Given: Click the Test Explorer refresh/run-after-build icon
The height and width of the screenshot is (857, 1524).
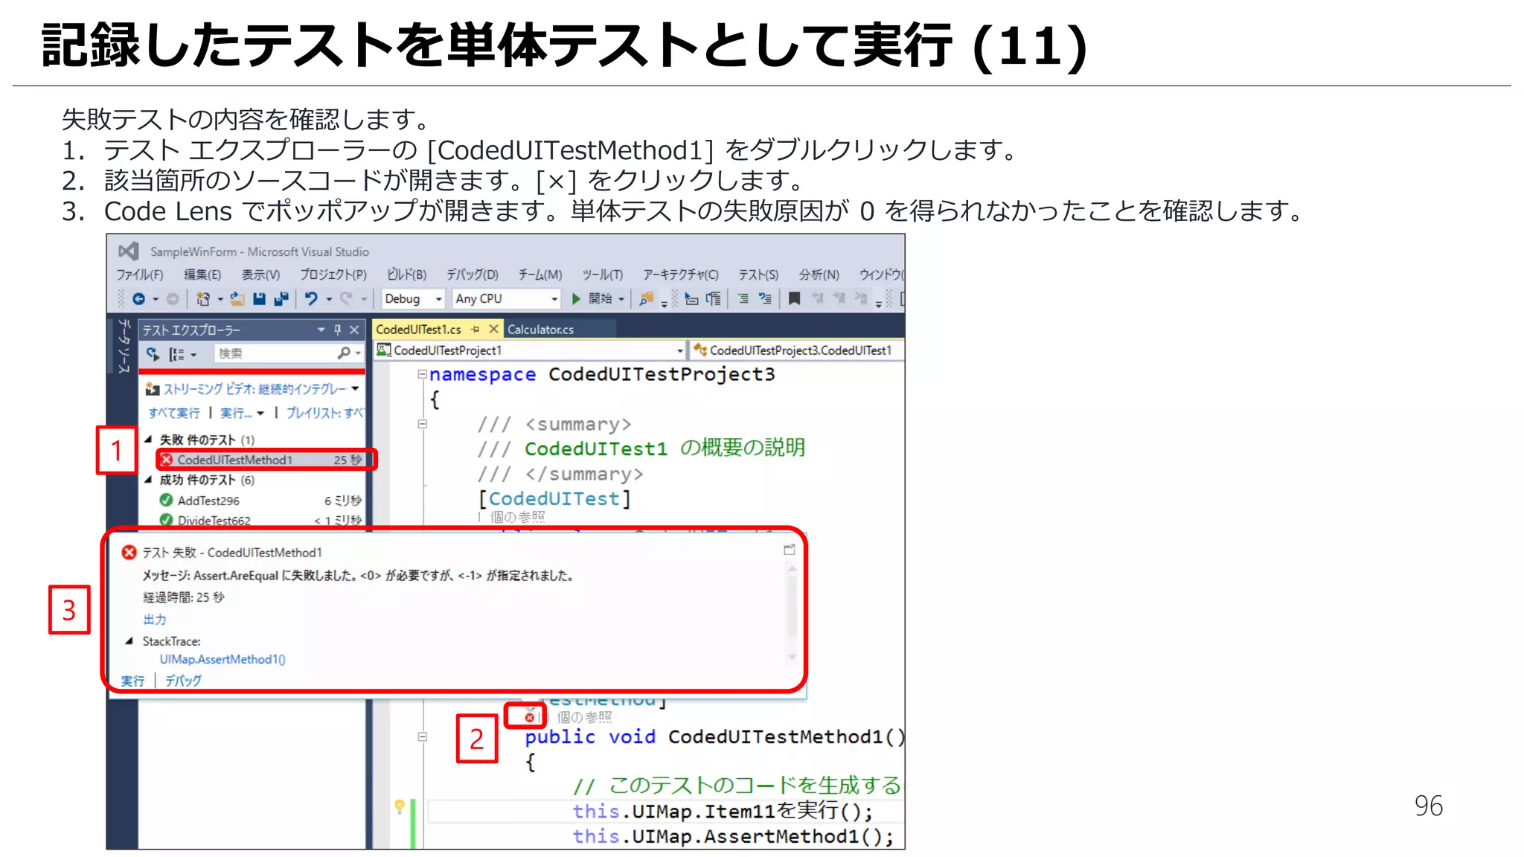Looking at the screenshot, I should tap(153, 354).
